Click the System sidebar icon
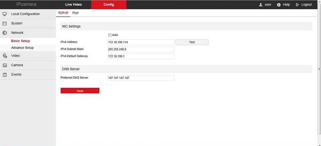 pyautogui.click(x=5, y=23)
